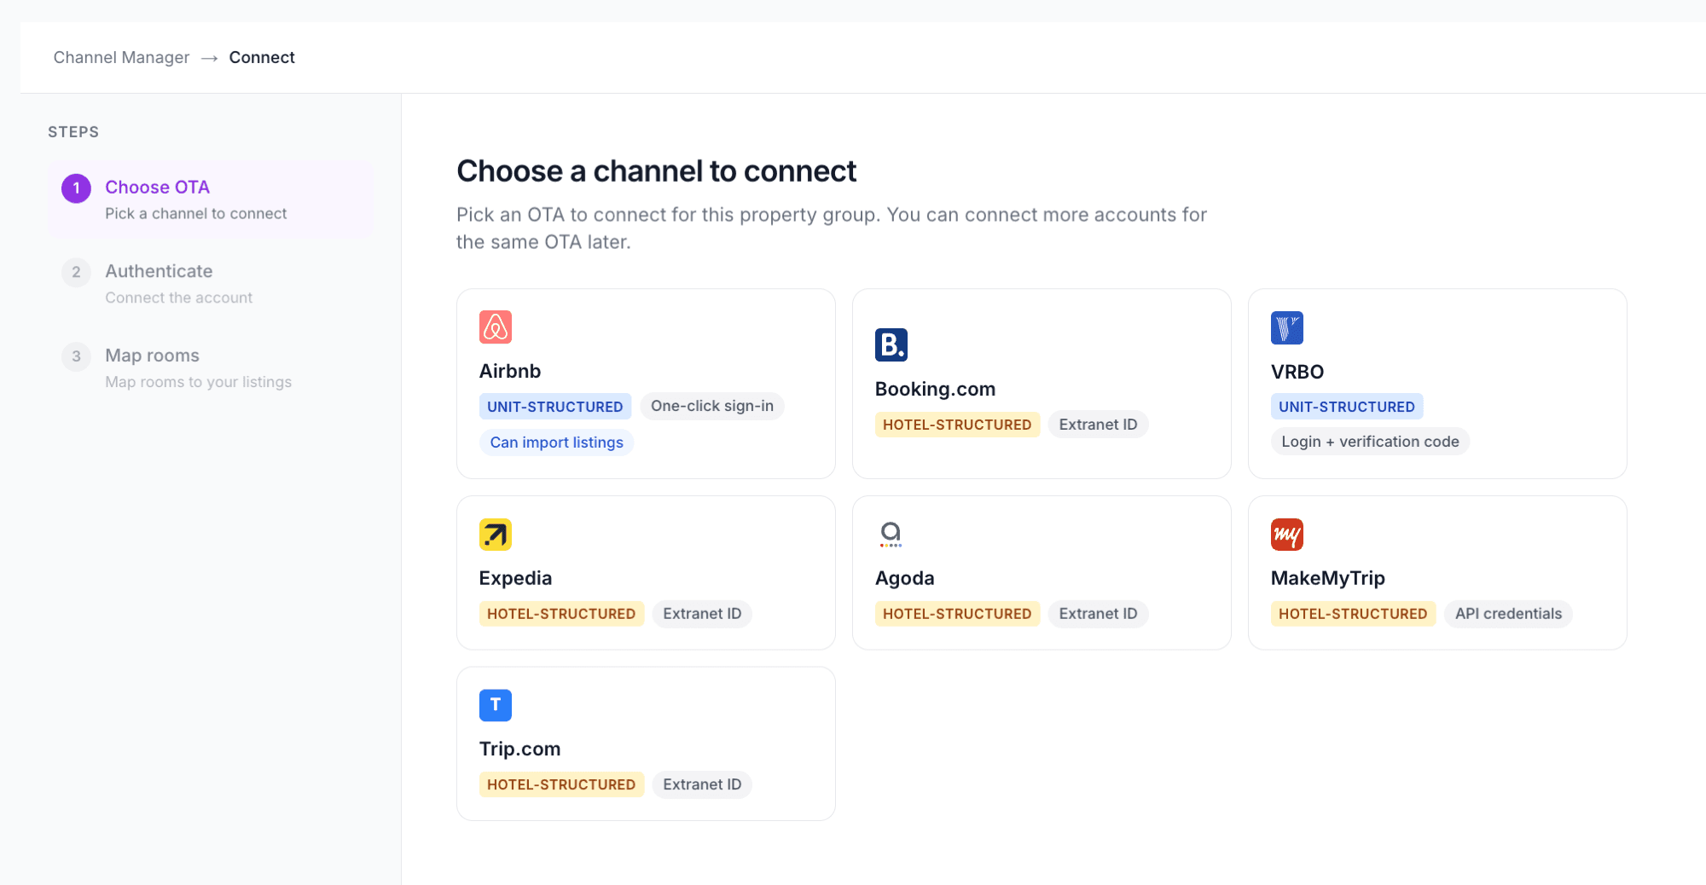Click Booking.com's HOTEL-STRUCTURED label

tap(957, 425)
